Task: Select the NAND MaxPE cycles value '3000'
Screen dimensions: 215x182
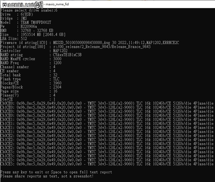Action: click(57, 59)
